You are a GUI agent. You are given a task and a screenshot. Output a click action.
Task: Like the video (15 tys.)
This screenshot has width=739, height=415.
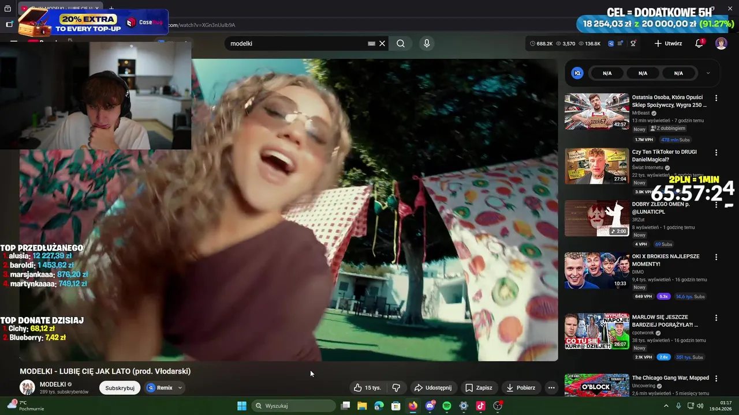point(367,388)
